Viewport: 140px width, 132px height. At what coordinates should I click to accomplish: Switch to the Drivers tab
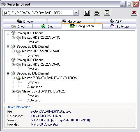25,22
